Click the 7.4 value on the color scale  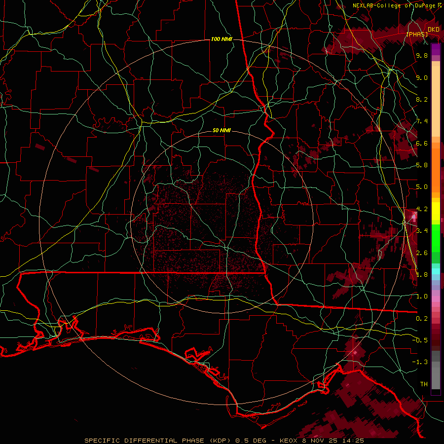point(422,121)
